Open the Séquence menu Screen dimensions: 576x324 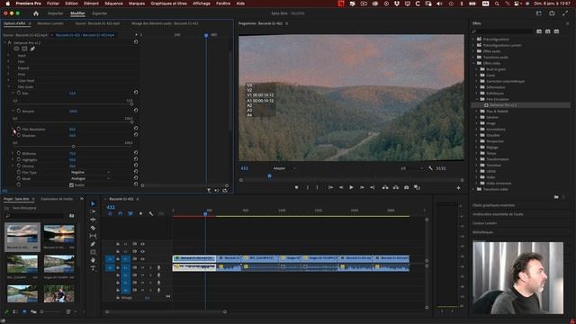(x=113, y=4)
